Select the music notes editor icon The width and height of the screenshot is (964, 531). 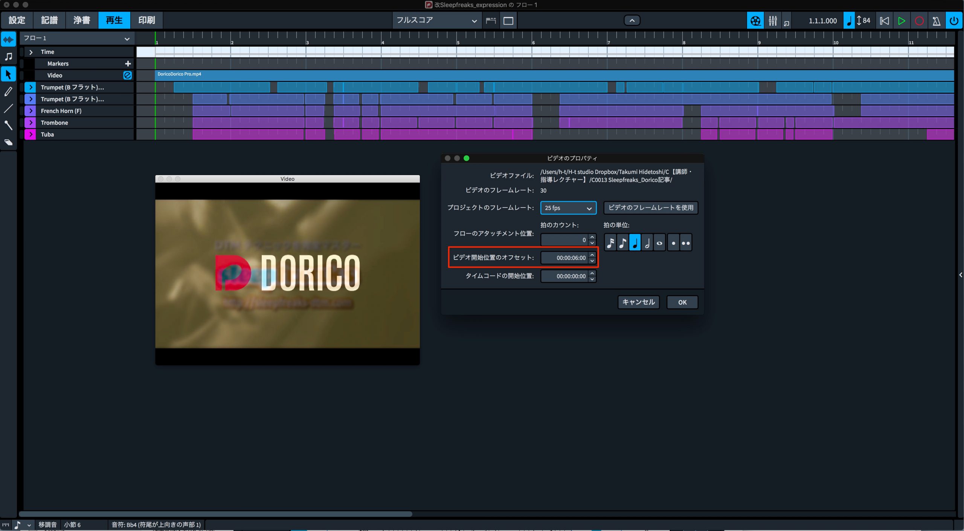coord(8,56)
